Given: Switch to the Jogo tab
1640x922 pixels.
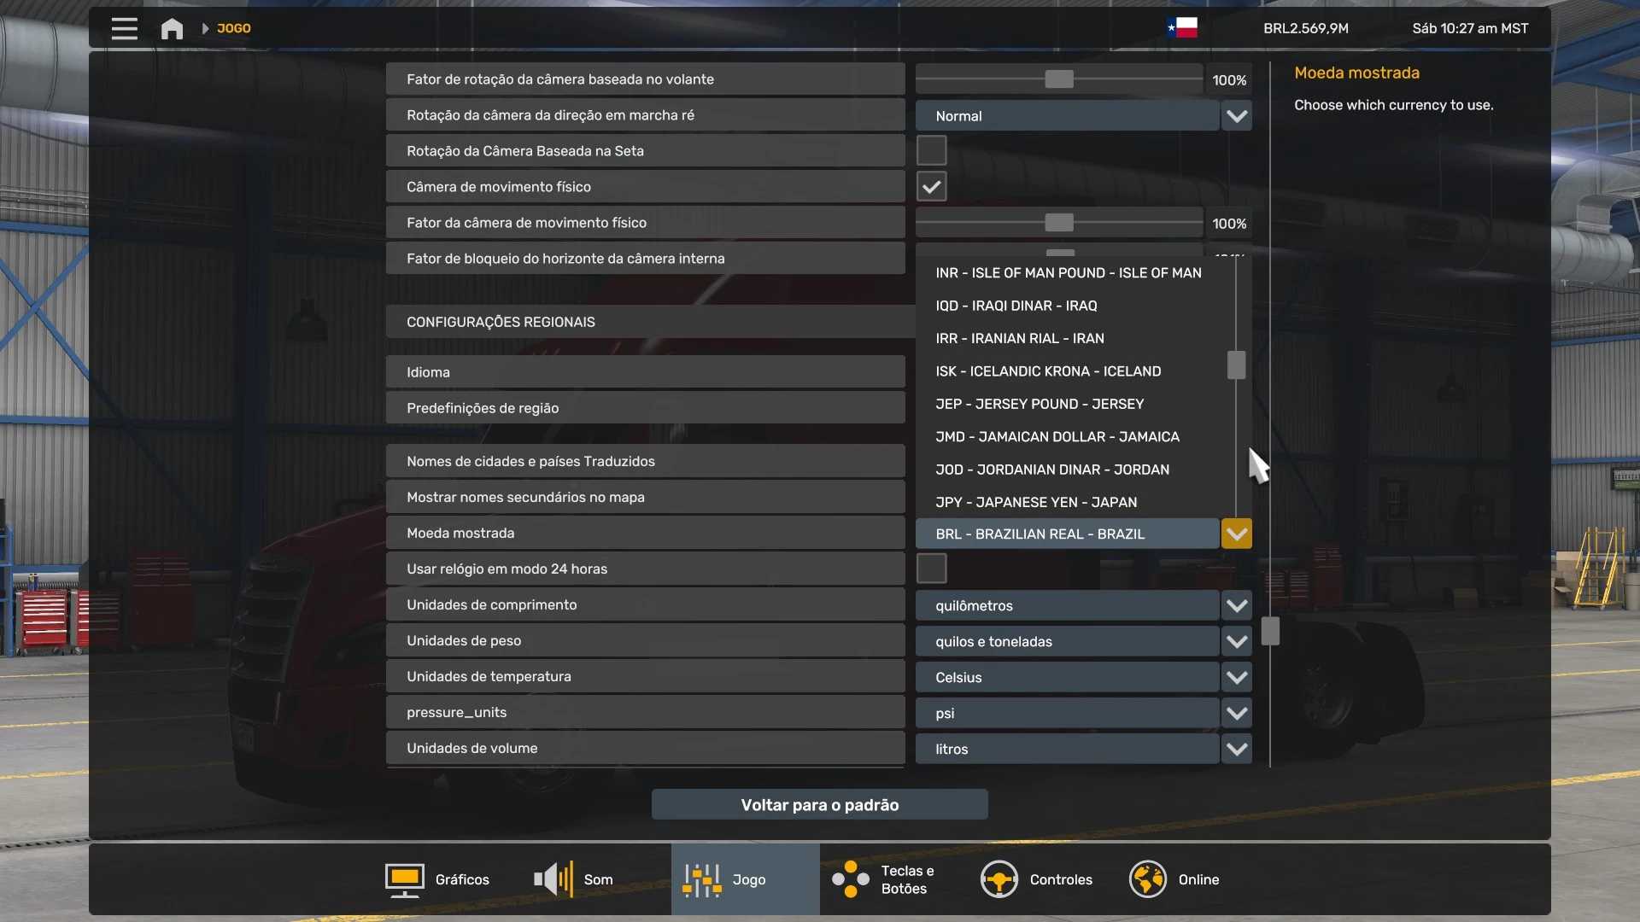Looking at the screenshot, I should pyautogui.click(x=745, y=879).
